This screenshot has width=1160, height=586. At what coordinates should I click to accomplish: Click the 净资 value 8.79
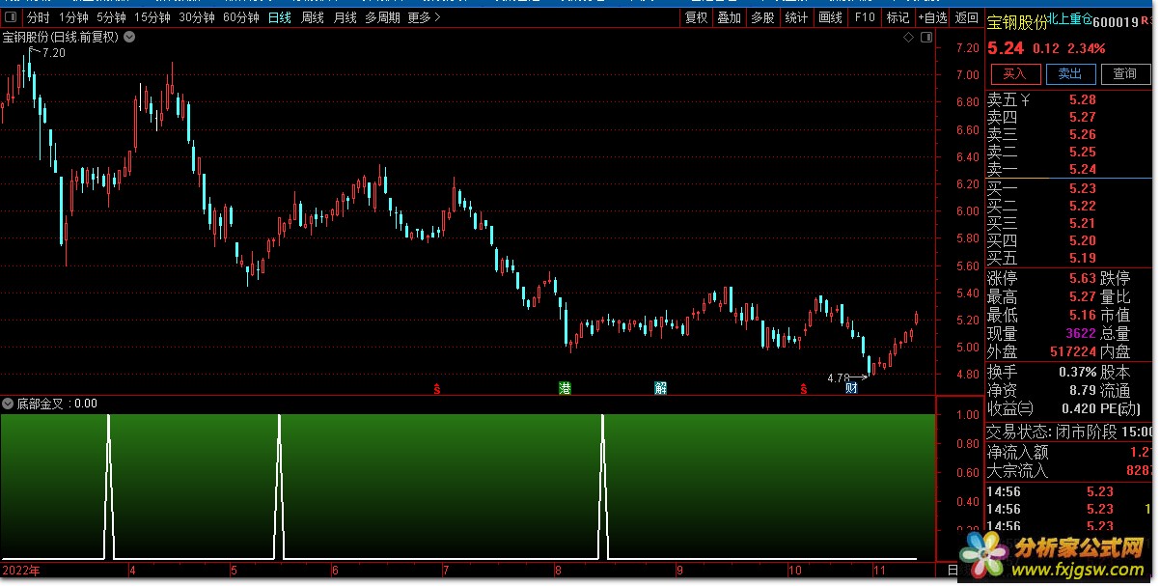pyautogui.click(x=1083, y=390)
